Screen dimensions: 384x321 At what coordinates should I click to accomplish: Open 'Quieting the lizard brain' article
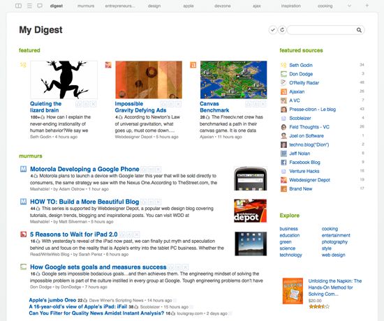45,107
